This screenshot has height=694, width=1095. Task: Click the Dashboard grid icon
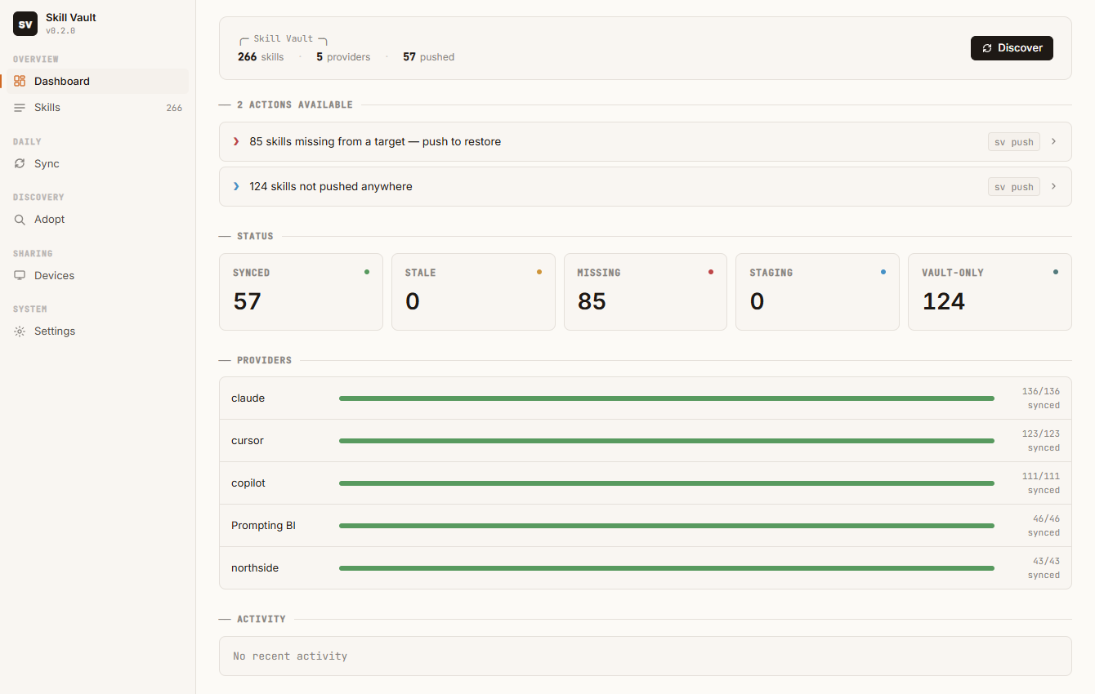(20, 81)
